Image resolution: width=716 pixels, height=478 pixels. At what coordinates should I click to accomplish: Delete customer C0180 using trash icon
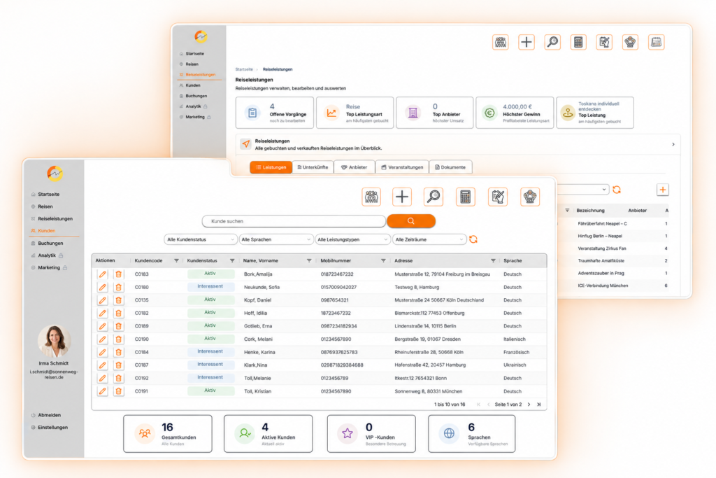[x=118, y=287]
